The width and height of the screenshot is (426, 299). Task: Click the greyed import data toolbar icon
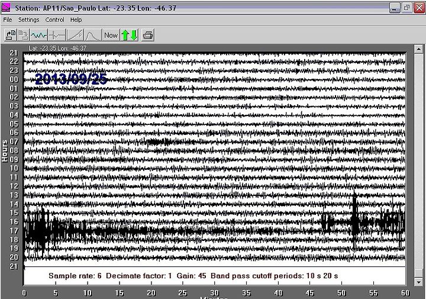click(x=24, y=35)
